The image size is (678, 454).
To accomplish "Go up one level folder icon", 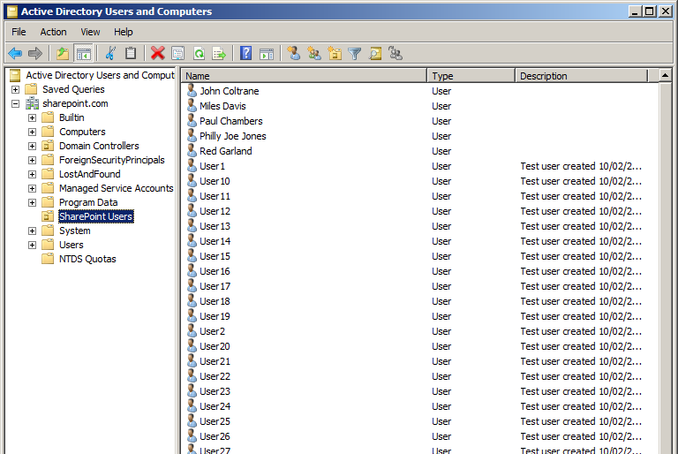I will (x=63, y=53).
